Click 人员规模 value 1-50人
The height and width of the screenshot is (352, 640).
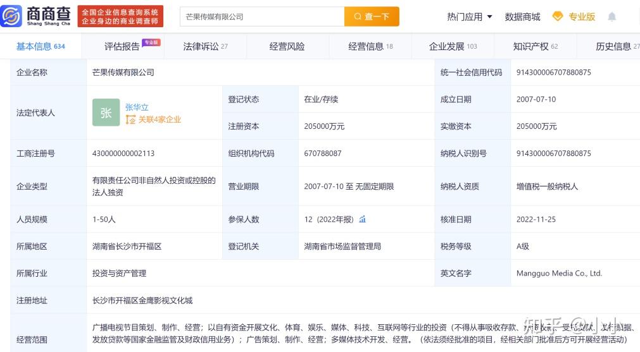point(104,219)
